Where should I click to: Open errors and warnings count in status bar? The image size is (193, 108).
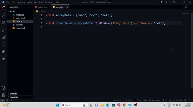coord(10,100)
